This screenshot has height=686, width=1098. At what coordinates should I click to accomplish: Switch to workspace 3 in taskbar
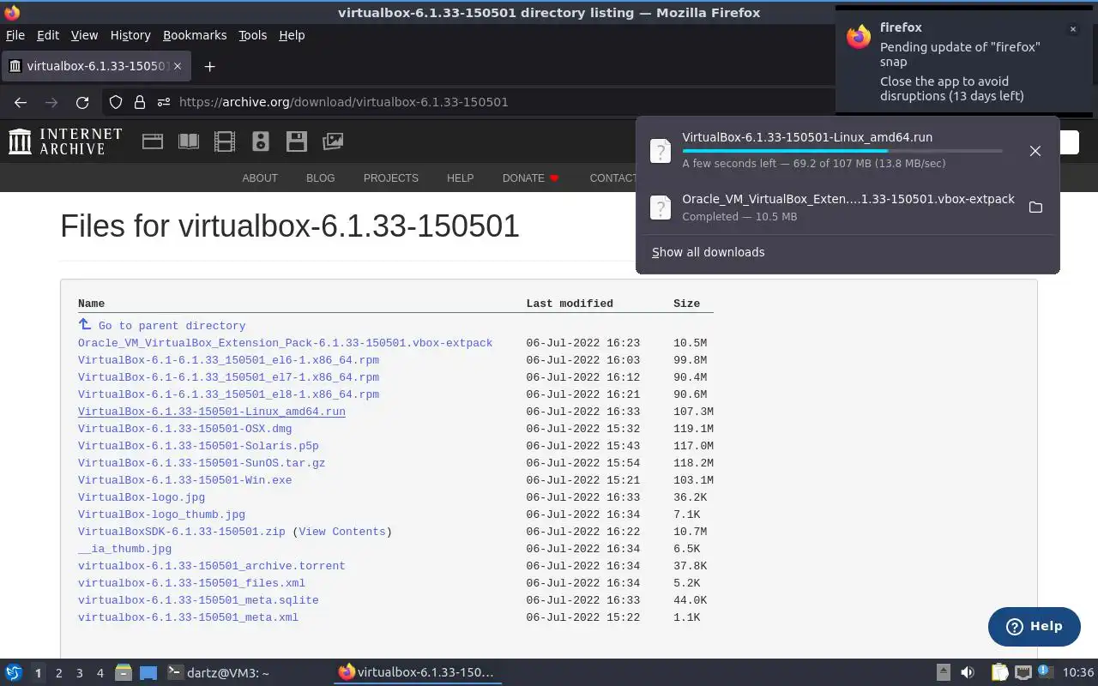click(80, 673)
